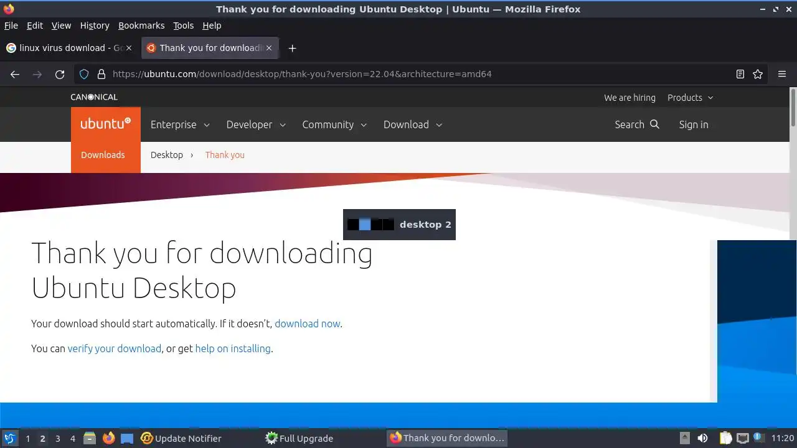This screenshot has height=448, width=797.
Task: Expand the Download navigation dropdown
Action: tap(413, 124)
